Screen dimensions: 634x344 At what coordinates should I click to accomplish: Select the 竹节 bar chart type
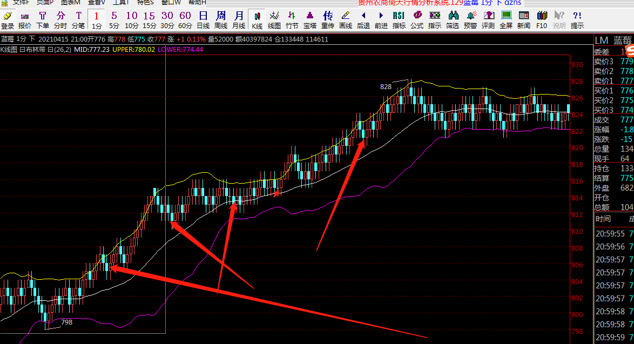coord(292,20)
